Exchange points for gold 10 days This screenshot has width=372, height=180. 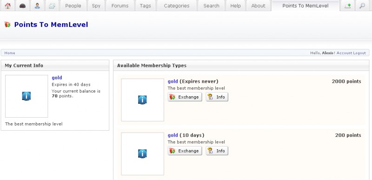click(185, 151)
